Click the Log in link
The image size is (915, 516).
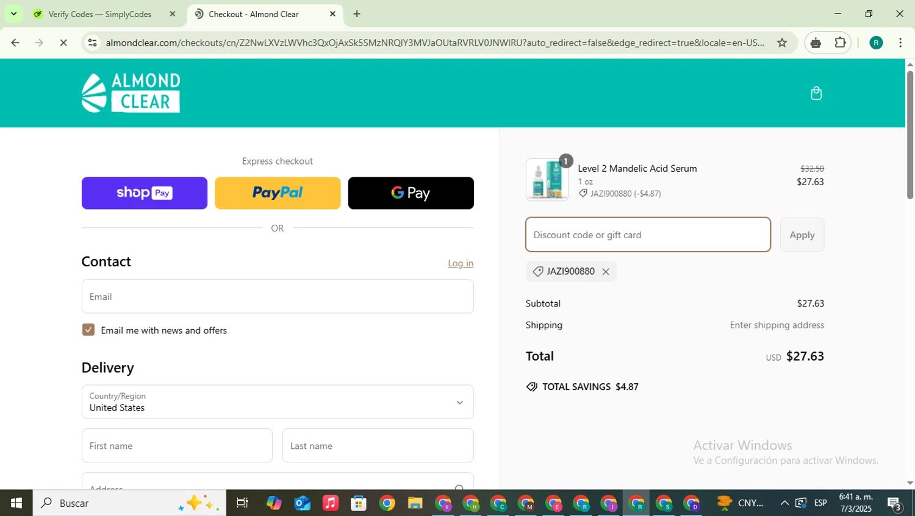(x=461, y=263)
